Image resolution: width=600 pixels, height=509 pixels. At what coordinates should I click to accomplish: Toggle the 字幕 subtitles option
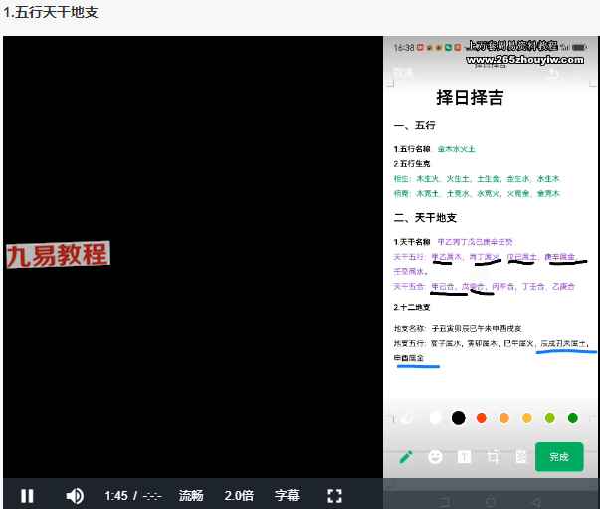(x=287, y=496)
